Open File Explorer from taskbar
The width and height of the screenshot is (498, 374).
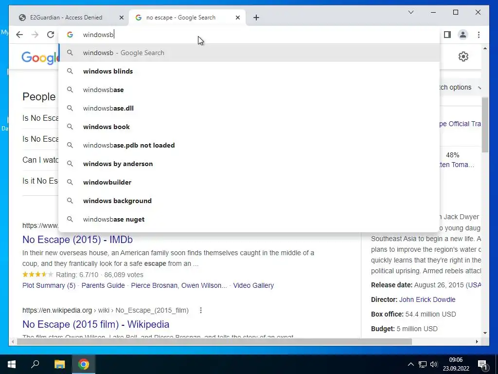pos(59,364)
